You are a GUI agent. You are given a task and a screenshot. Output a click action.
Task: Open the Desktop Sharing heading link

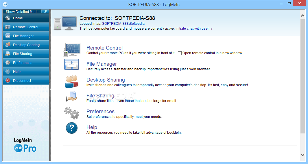tap(106, 80)
